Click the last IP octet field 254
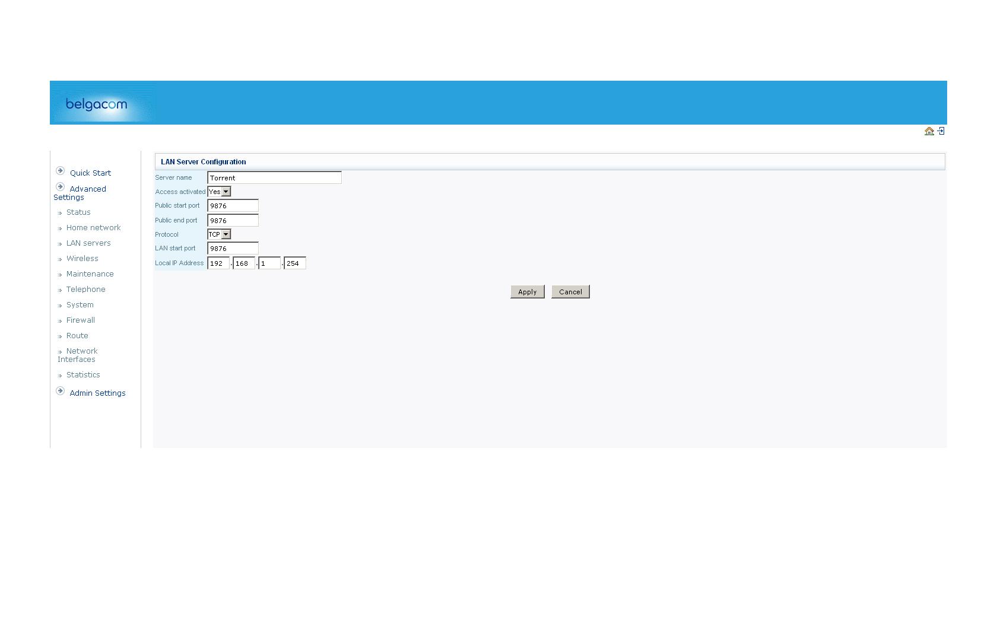 click(x=295, y=263)
